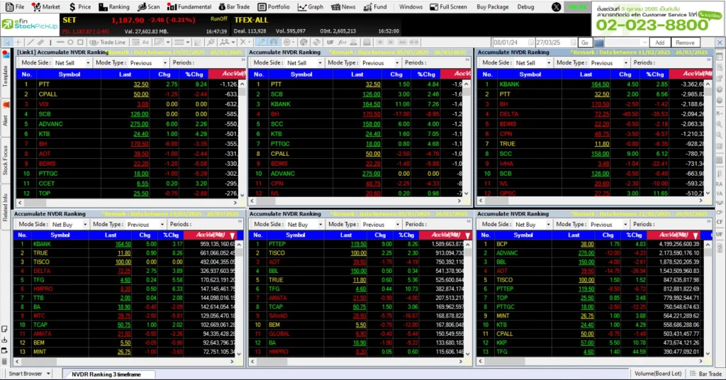Screen dimensions: 726x380
Task: Select the BCP row in bottom-right Net Buy panel
Action: coord(590,244)
